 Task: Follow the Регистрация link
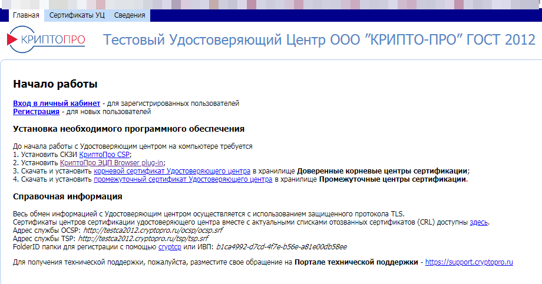[37, 112]
